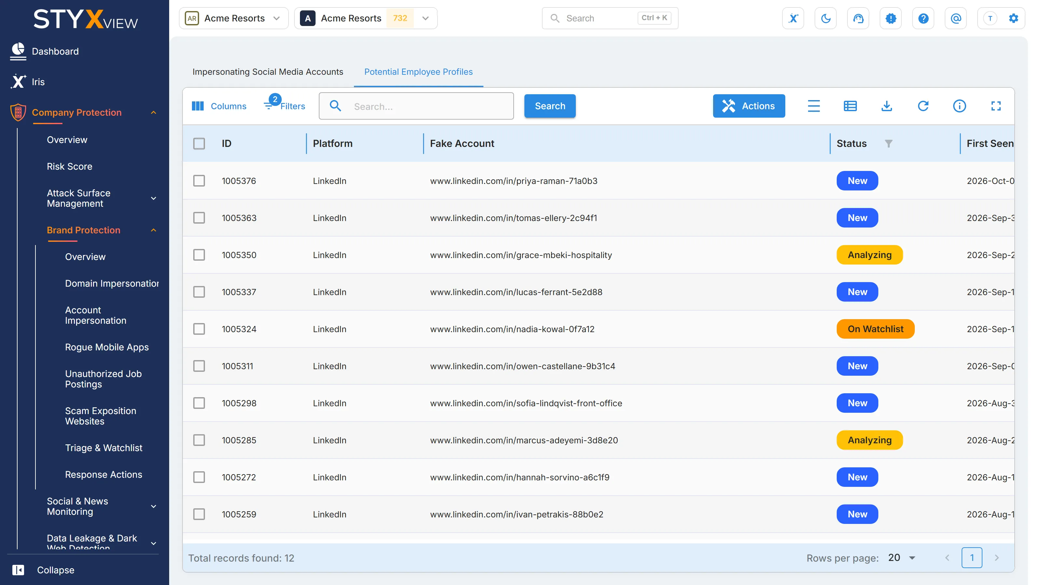This screenshot has width=1041, height=585.
Task: Check row 1005376 checkbox
Action: [x=199, y=180]
